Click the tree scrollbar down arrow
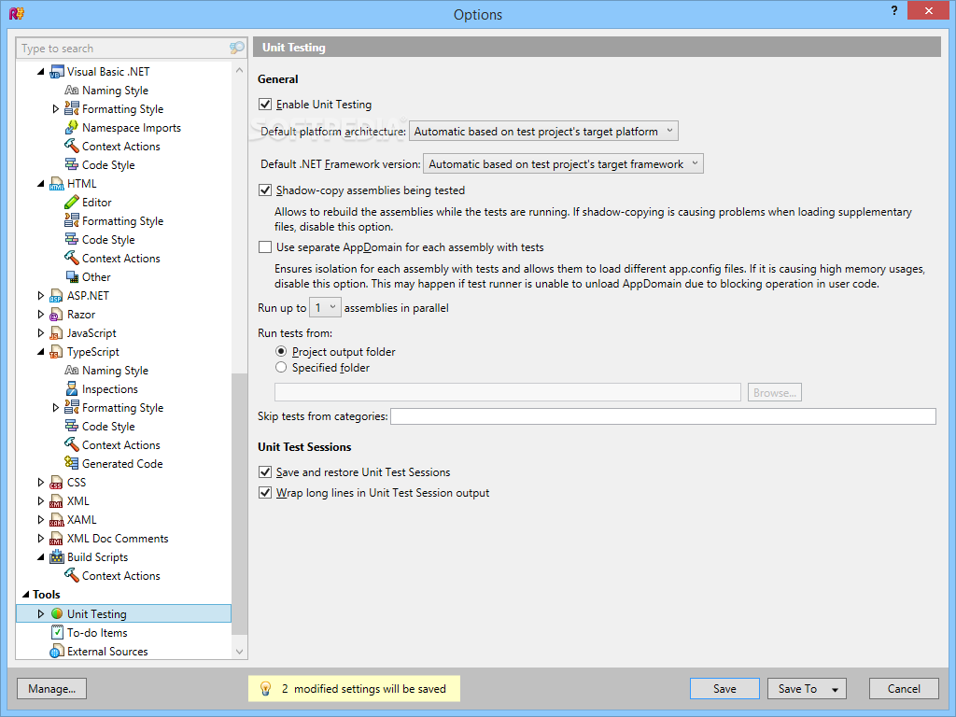The width and height of the screenshot is (956, 717). [x=240, y=651]
